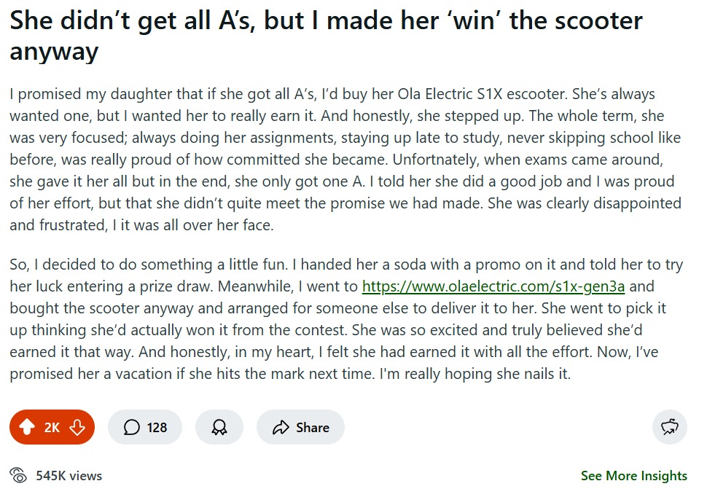Viewport: 707px width, 497px height.
Task: Click the orange vote pill background
Action: [52, 426]
